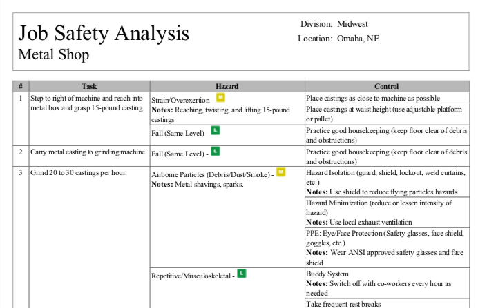The width and height of the screenshot is (478, 308).
Task: Click the 'Grind 20 to 30 castings per hour' cell
Action: click(x=89, y=237)
